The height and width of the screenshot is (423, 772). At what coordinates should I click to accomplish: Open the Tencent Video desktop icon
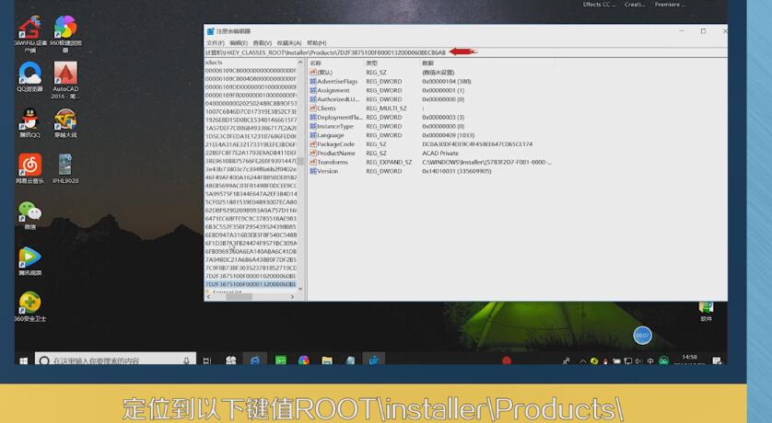29,258
